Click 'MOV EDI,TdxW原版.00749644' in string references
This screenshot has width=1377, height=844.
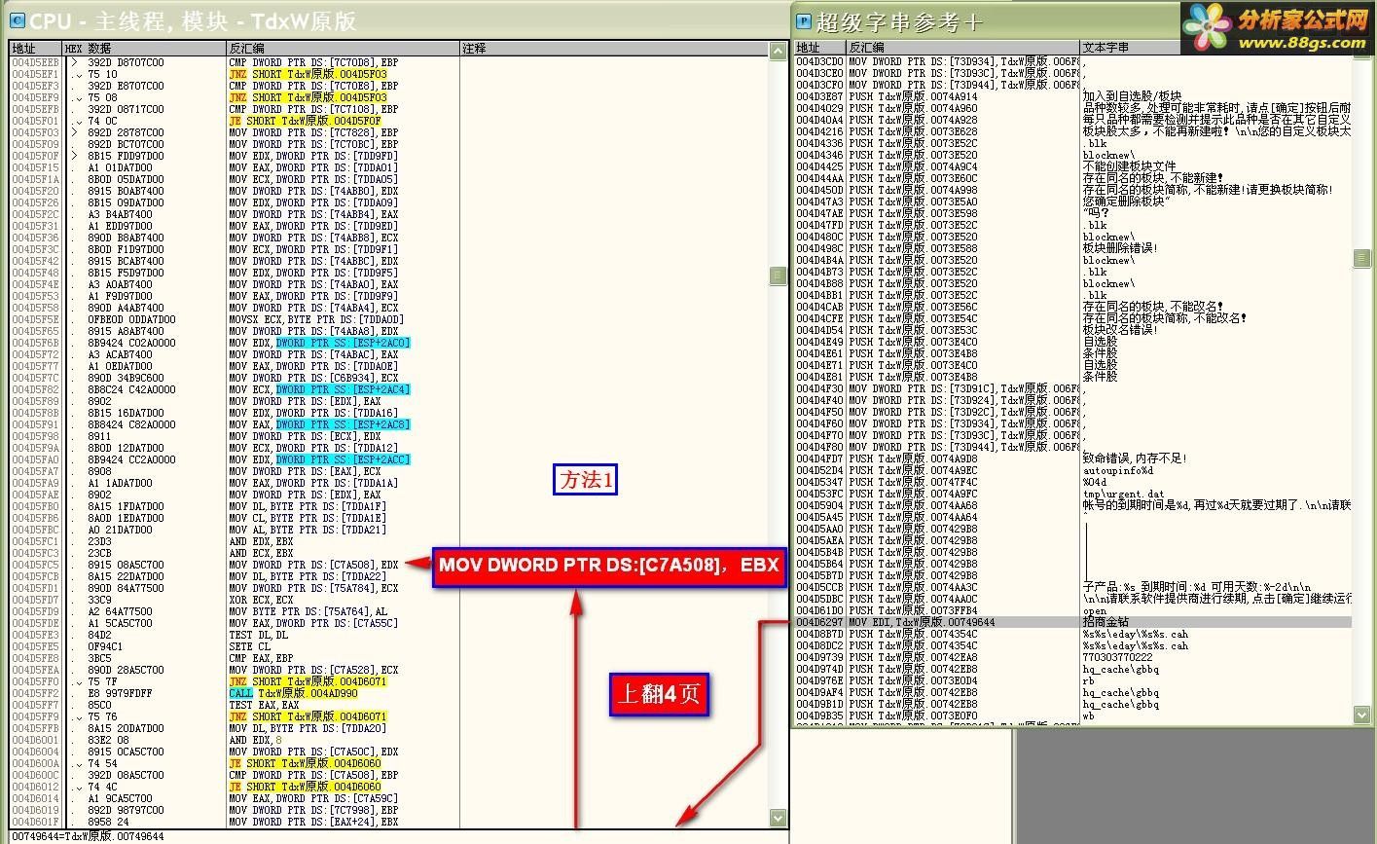click(922, 622)
